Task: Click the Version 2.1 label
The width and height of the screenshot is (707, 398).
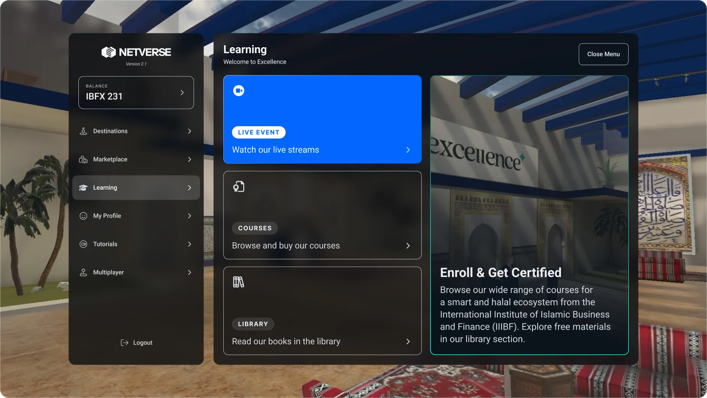Action: pos(136,64)
